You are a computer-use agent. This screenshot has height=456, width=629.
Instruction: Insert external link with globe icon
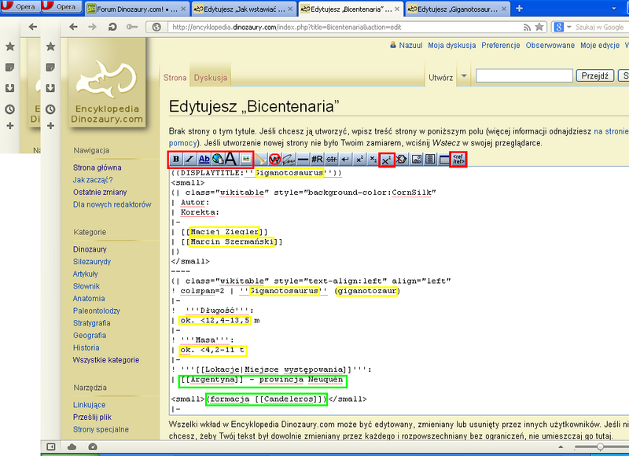tap(217, 160)
